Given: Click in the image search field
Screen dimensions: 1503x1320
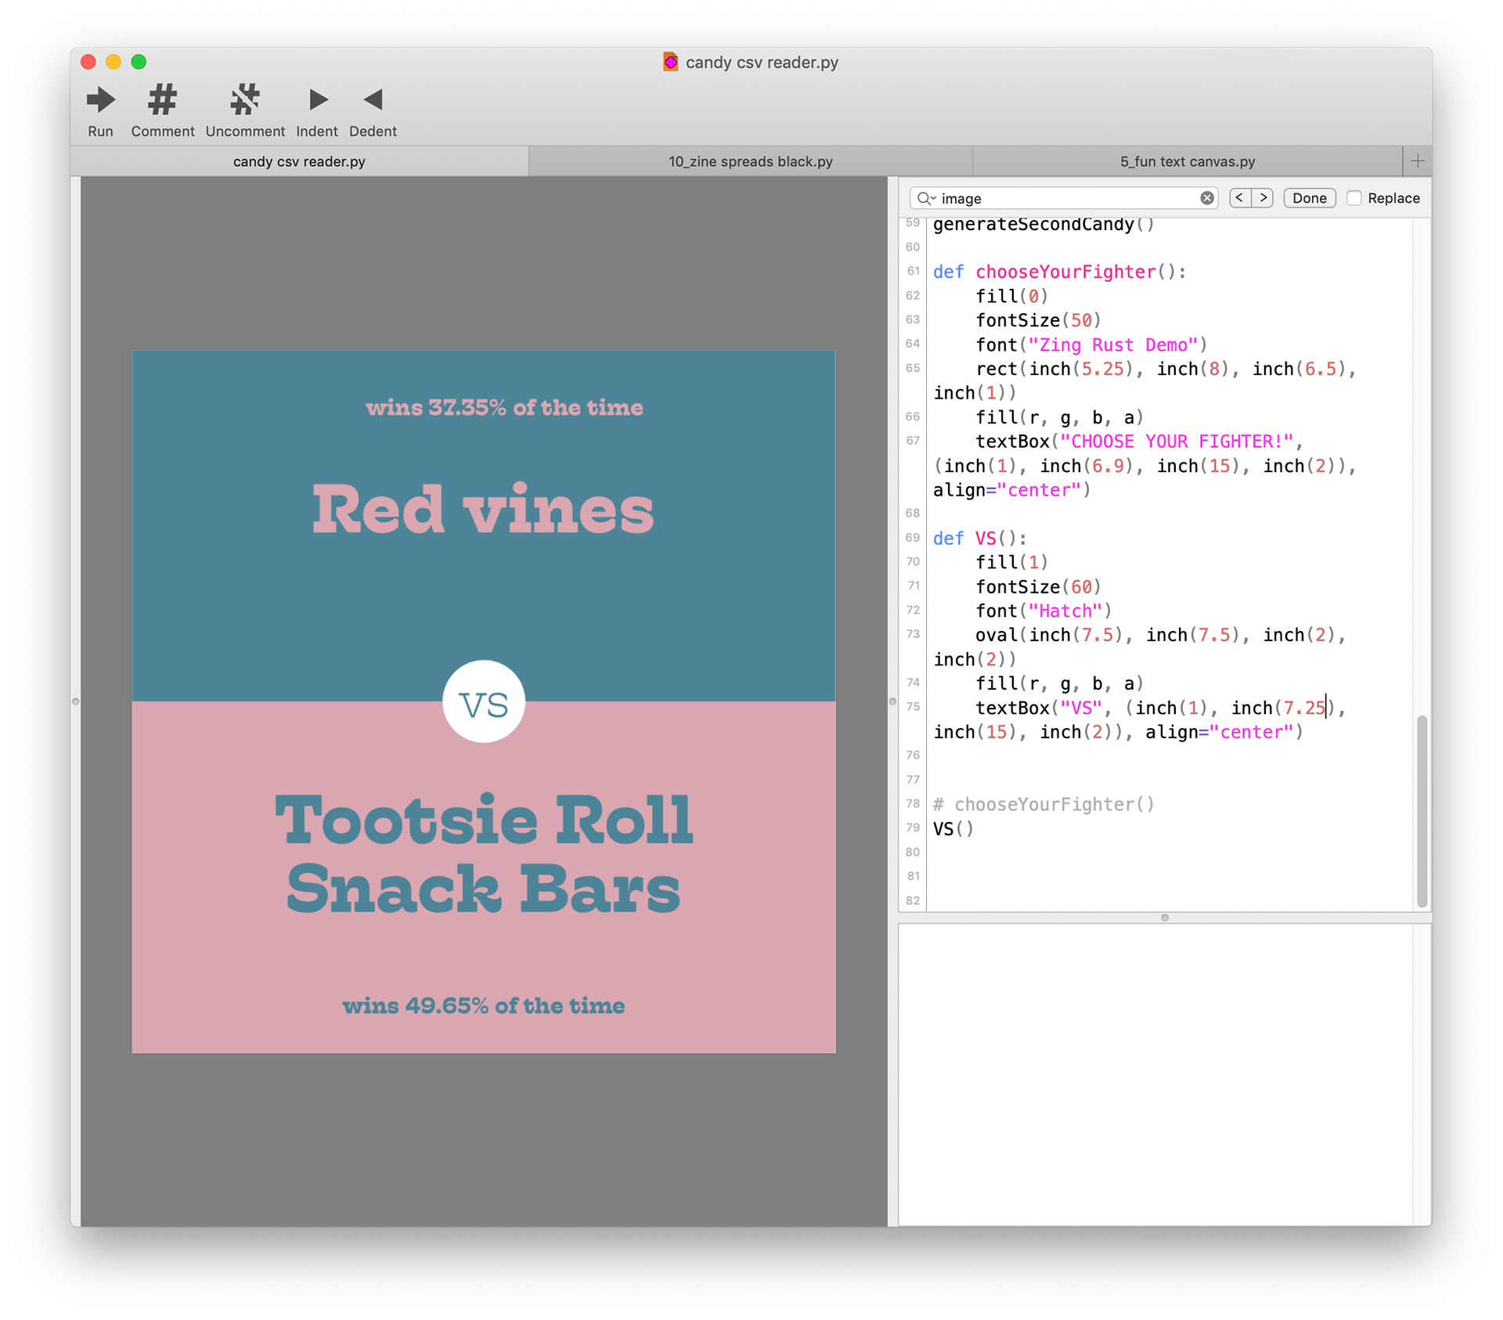Looking at the screenshot, I should (1065, 198).
